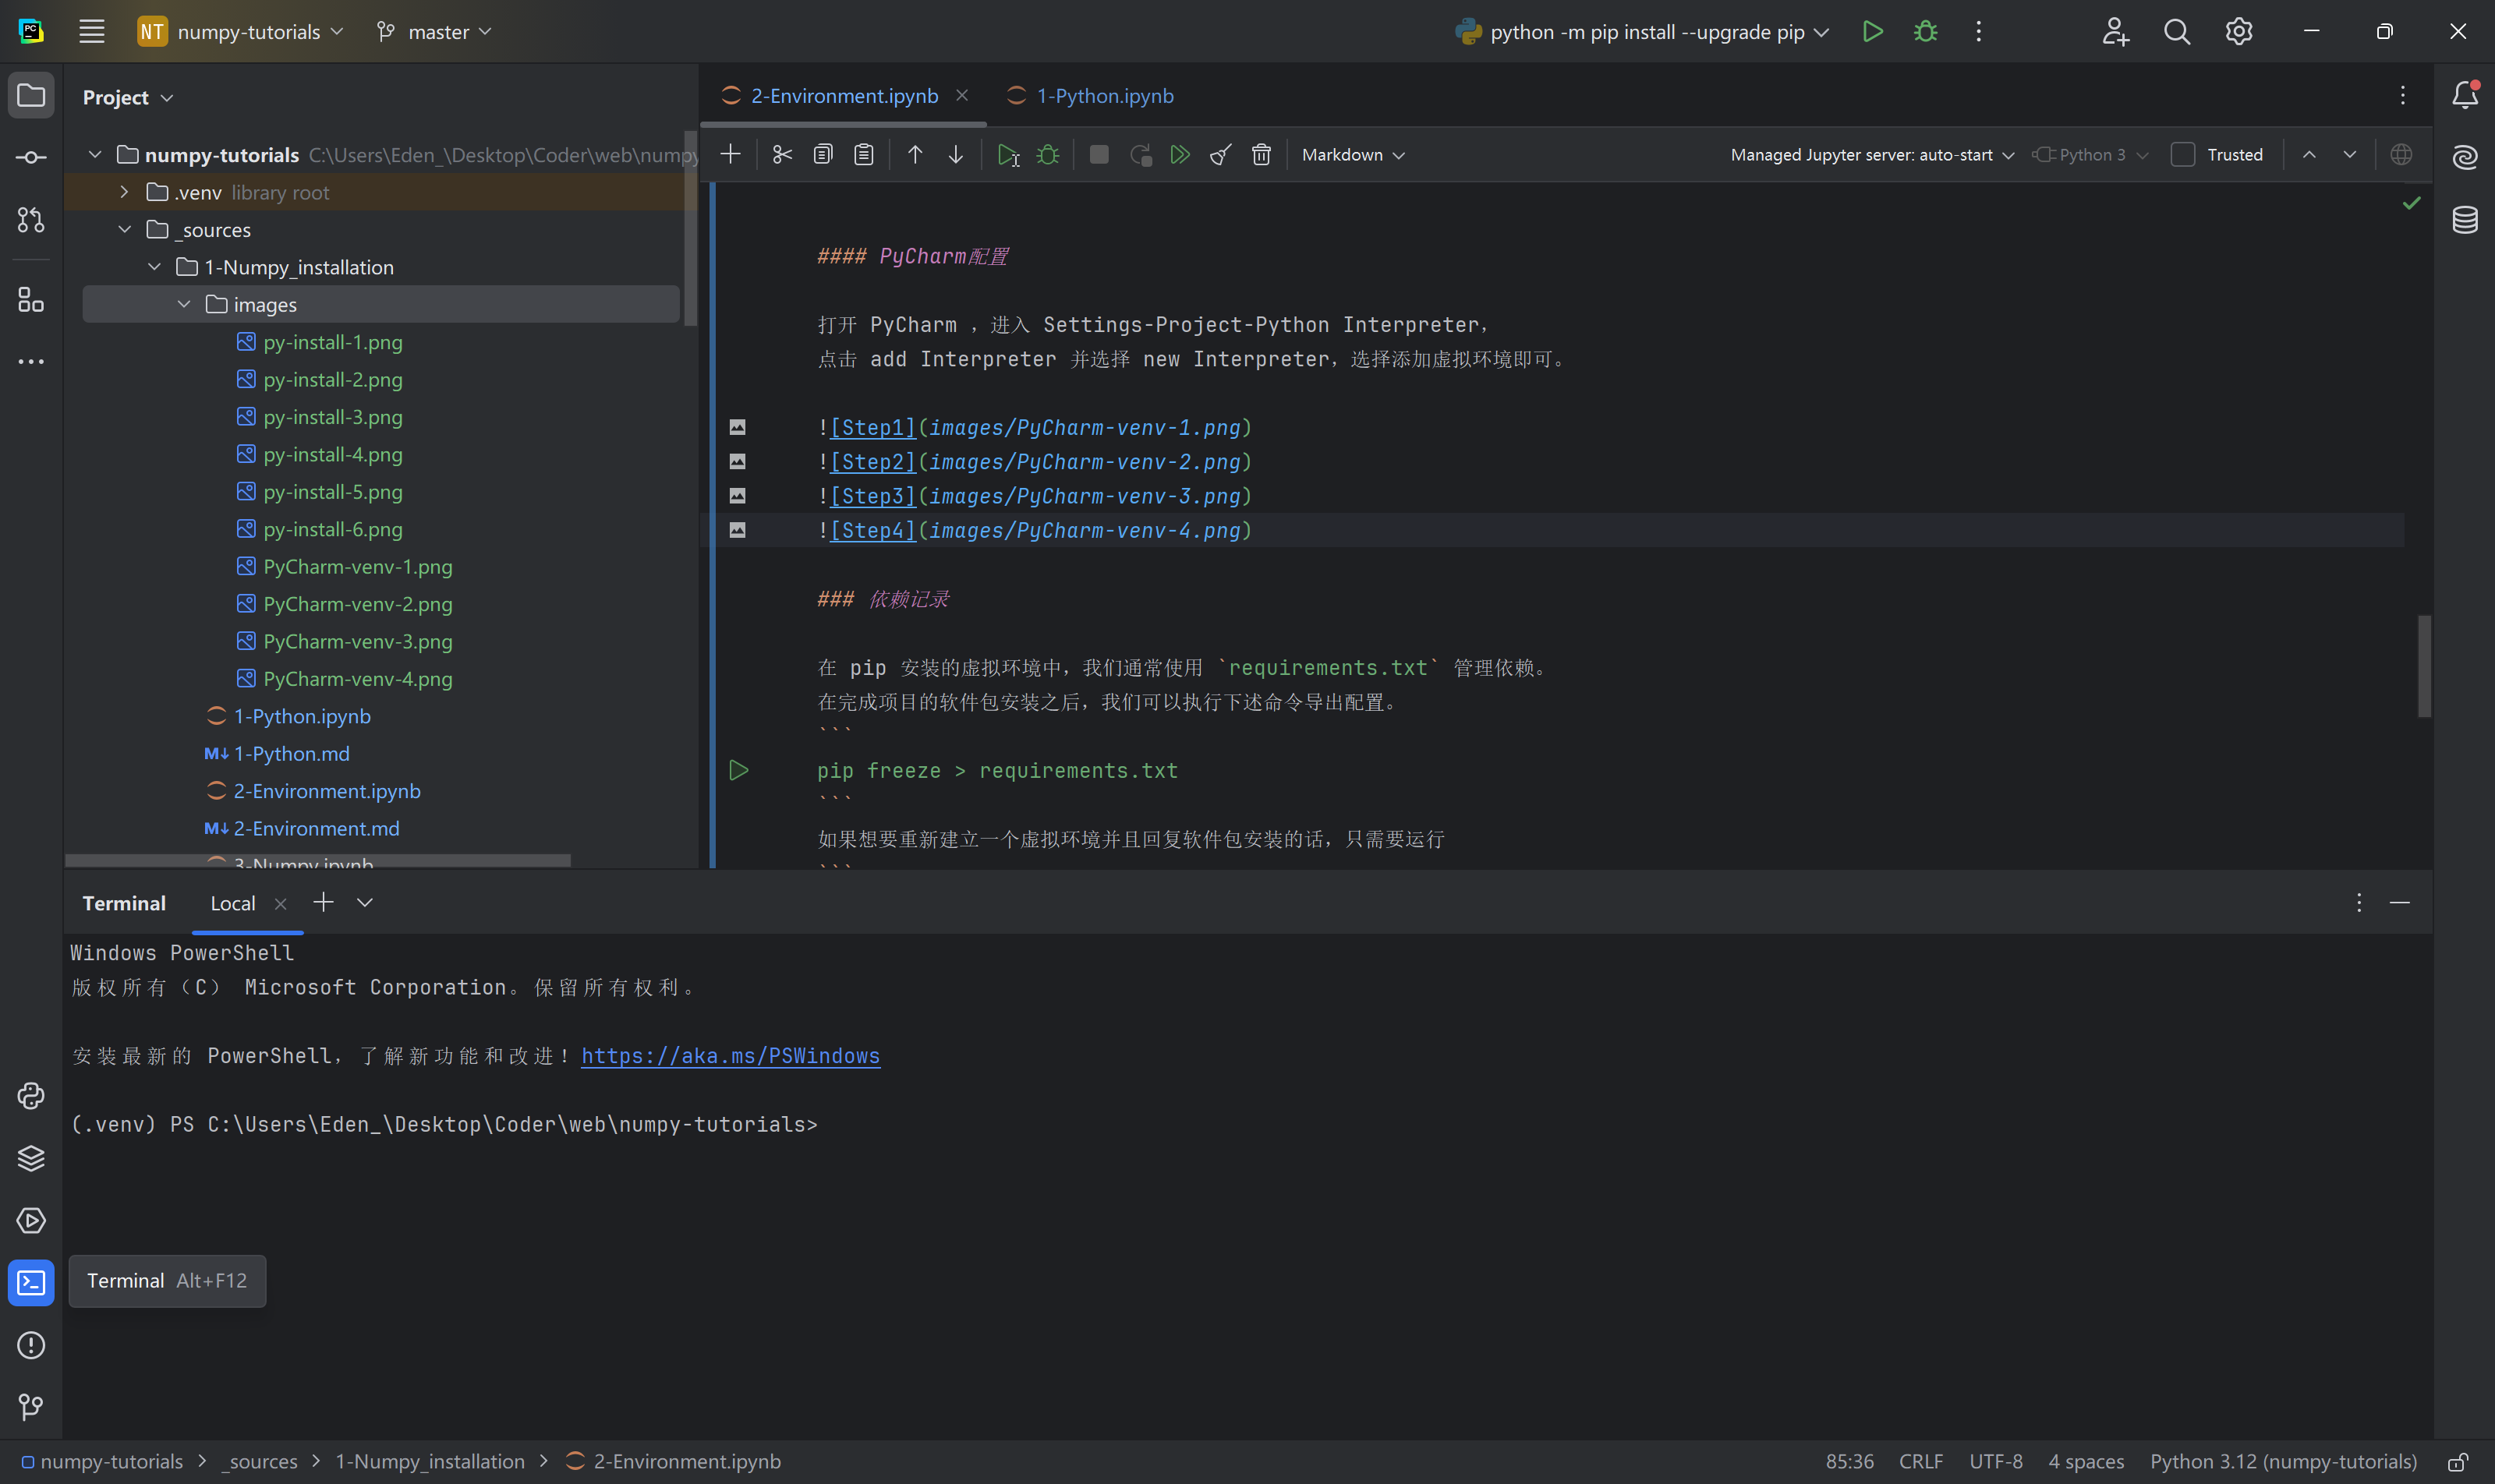Open IDE settings gear

[x=2239, y=31]
